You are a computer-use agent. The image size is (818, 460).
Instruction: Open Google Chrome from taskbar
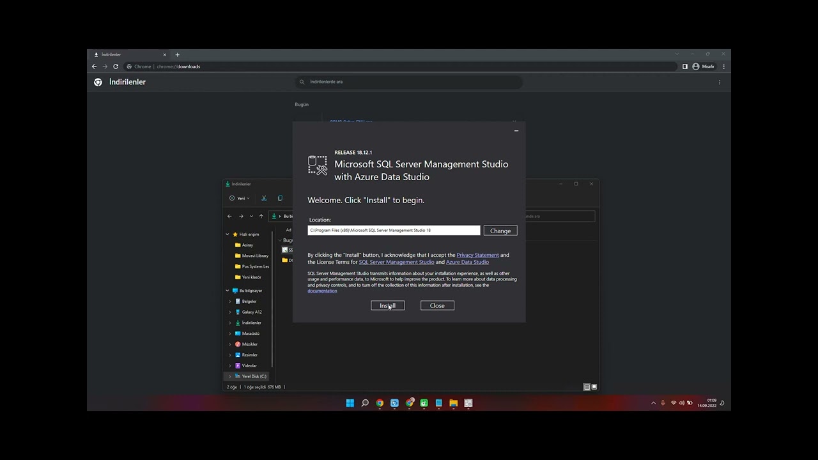380,403
